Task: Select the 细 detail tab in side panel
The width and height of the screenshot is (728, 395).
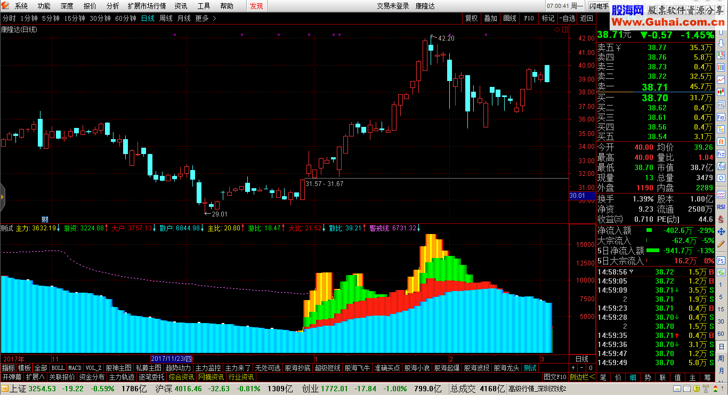Action: (x=633, y=377)
